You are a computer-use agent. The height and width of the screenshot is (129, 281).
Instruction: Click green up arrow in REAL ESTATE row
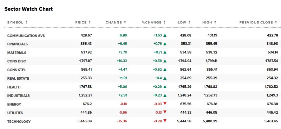pos(165,78)
